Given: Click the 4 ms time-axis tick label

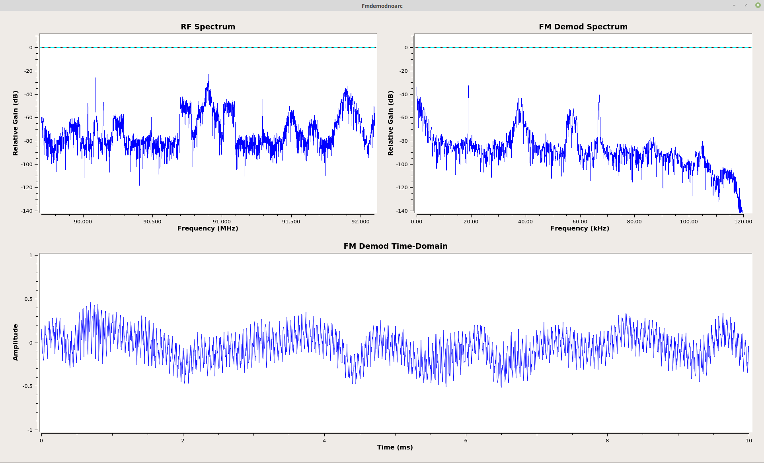Looking at the screenshot, I should 324,440.
